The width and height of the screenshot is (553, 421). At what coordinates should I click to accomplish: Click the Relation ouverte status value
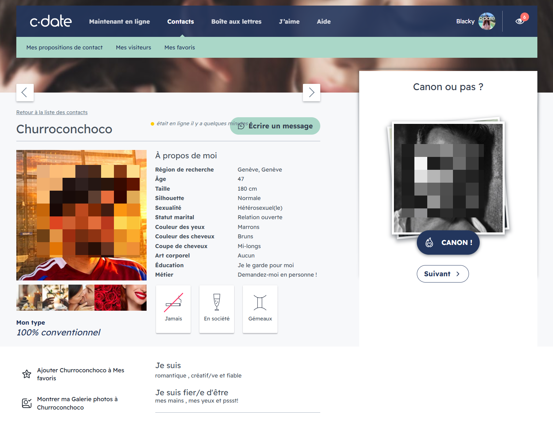coord(260,217)
